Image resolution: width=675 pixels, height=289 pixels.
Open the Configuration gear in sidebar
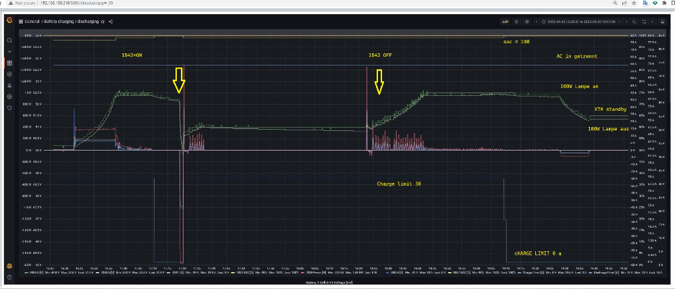click(x=9, y=97)
